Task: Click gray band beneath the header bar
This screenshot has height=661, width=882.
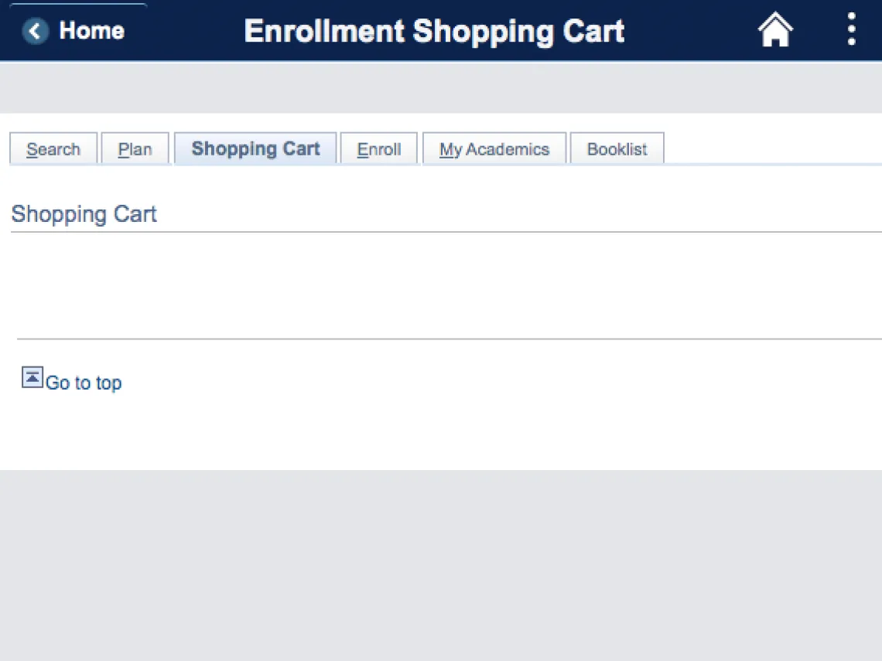Action: click(x=441, y=87)
